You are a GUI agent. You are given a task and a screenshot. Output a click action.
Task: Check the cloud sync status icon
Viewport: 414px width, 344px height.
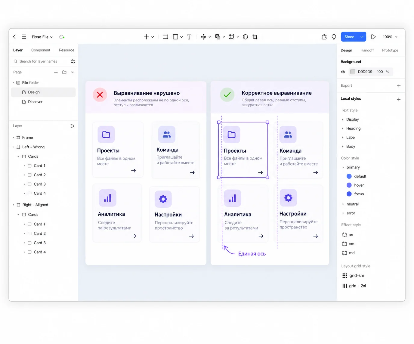[x=62, y=37]
